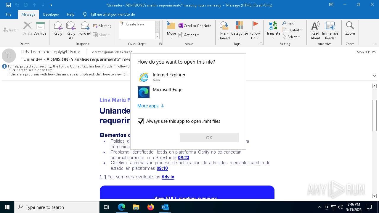Open the Related dropdown
This screenshot has height=213, width=379.
[292, 30]
